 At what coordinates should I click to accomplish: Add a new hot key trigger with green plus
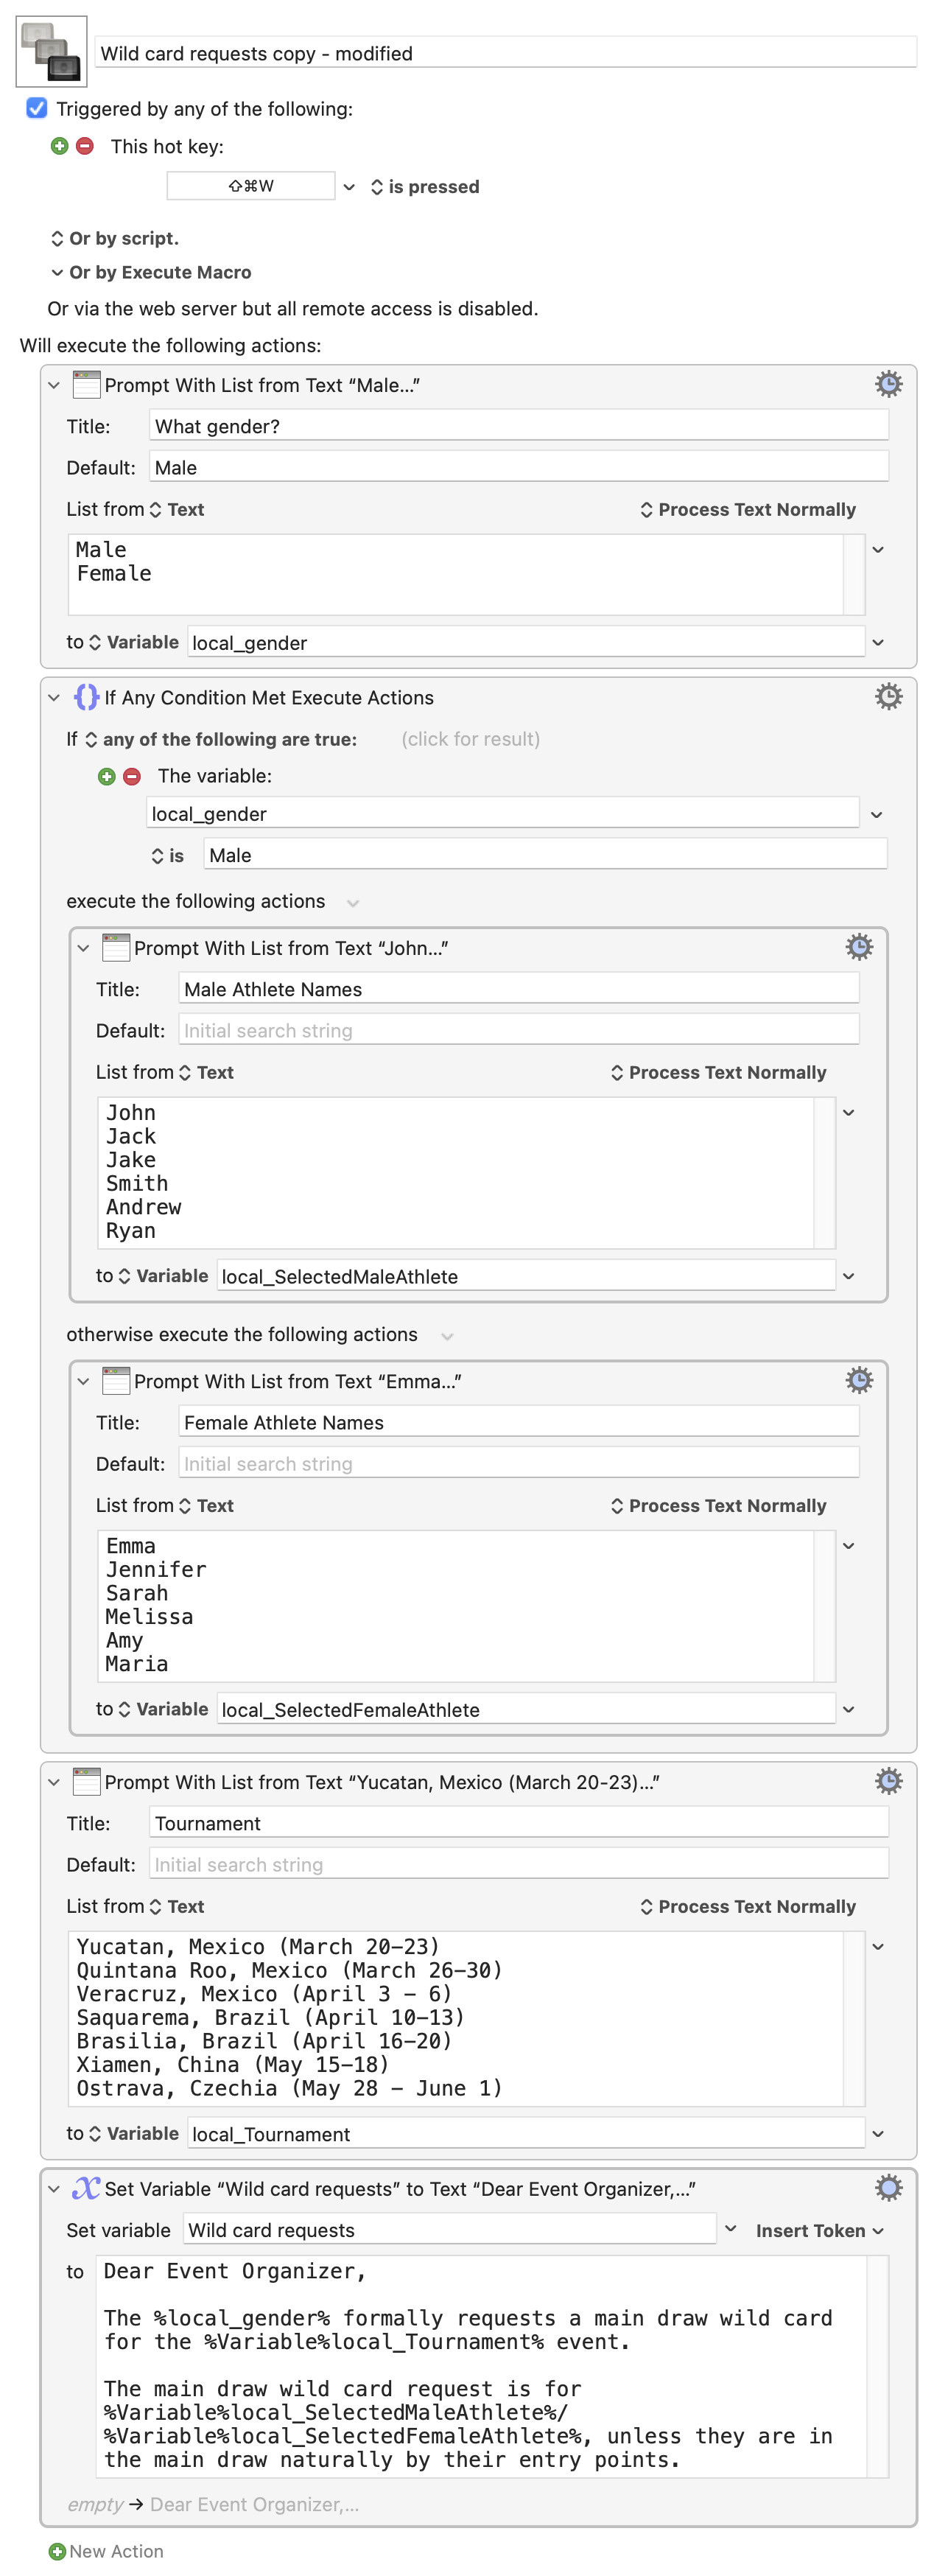pos(59,146)
